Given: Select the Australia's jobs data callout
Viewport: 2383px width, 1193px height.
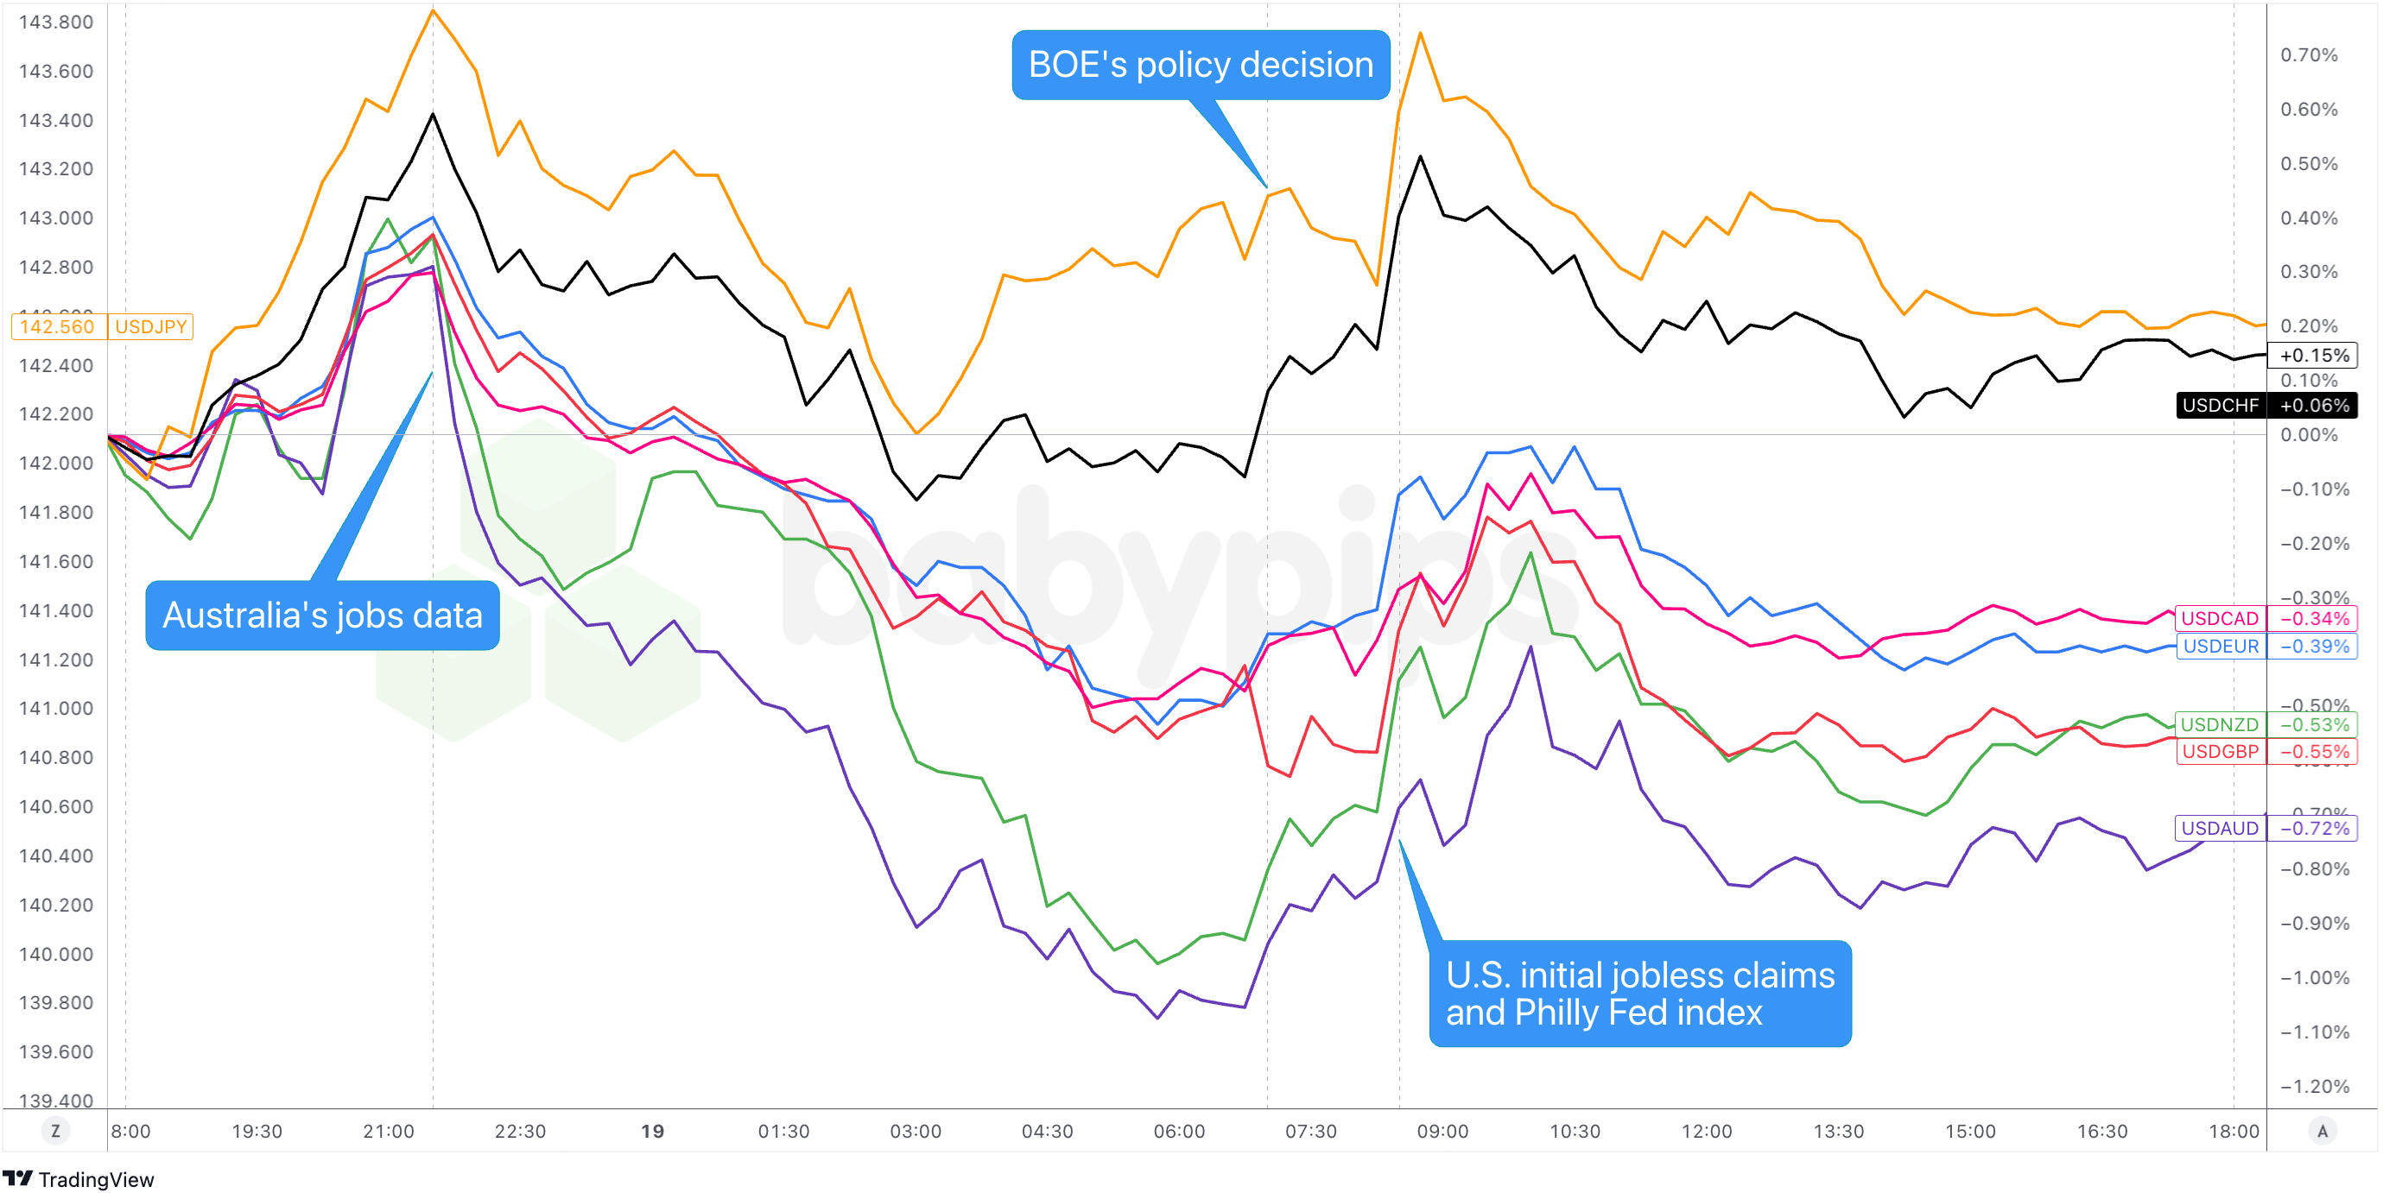Looking at the screenshot, I should click(x=322, y=615).
